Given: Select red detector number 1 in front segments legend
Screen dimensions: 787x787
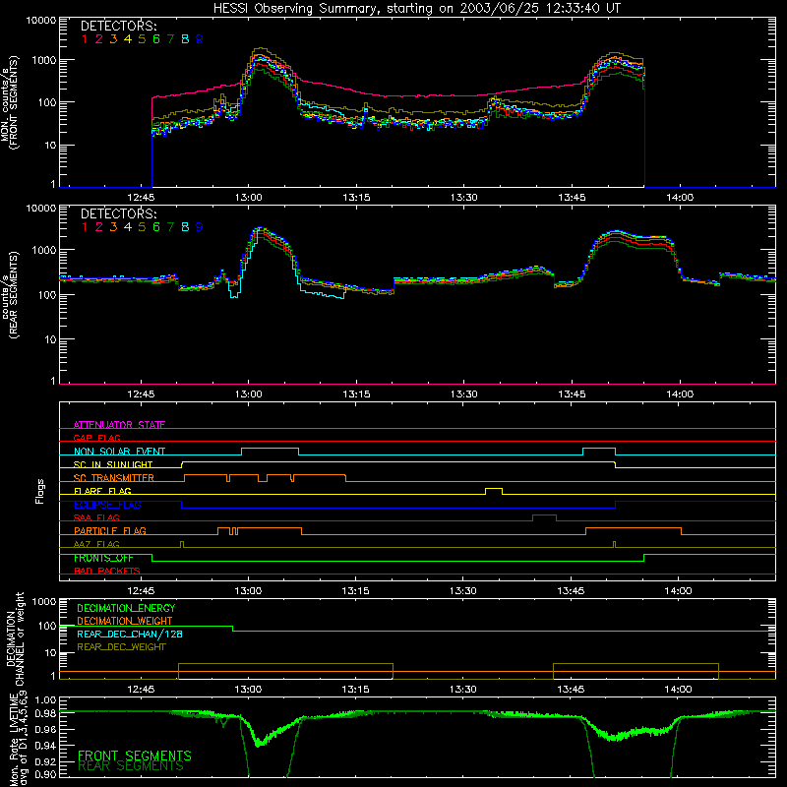Looking at the screenshot, I should tap(85, 39).
